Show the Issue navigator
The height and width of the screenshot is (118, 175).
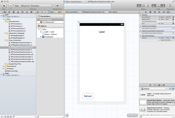click(18, 12)
